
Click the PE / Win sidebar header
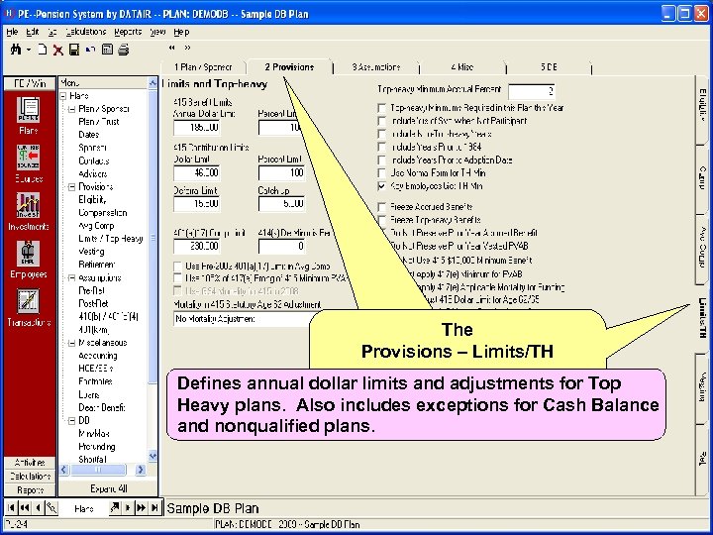coord(30,83)
